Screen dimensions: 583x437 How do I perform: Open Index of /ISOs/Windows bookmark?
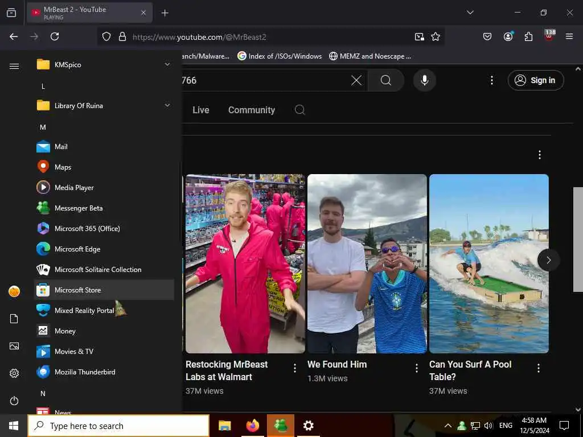click(280, 56)
